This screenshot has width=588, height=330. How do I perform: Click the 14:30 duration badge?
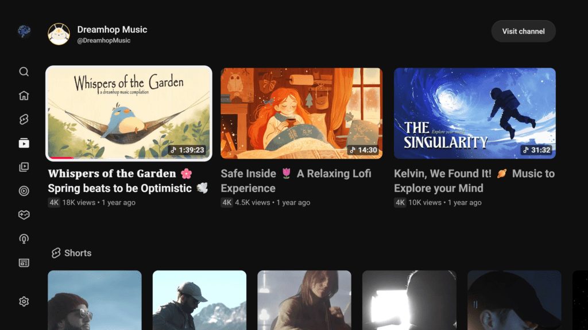[363, 150]
